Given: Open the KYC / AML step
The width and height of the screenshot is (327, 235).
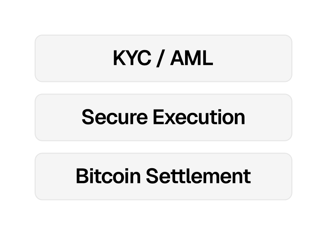Looking at the screenshot, I should pos(163,58).
